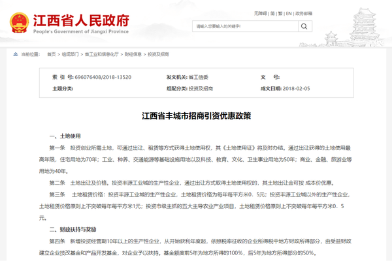The image size is (392, 261).
Task: Go to 首页 in breadcrumb
Action: tap(52, 54)
